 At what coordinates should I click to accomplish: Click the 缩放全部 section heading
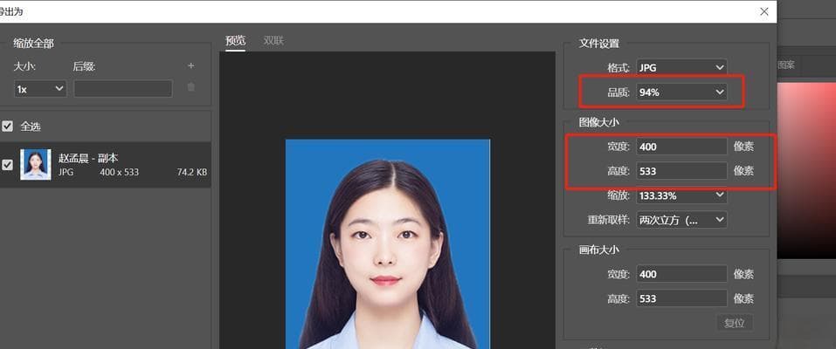(x=33, y=44)
